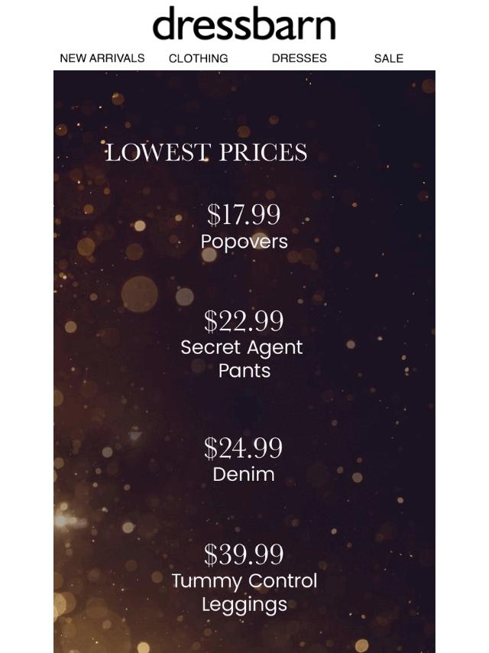
Task: Go to the CLOTHING section
Action: [198, 58]
